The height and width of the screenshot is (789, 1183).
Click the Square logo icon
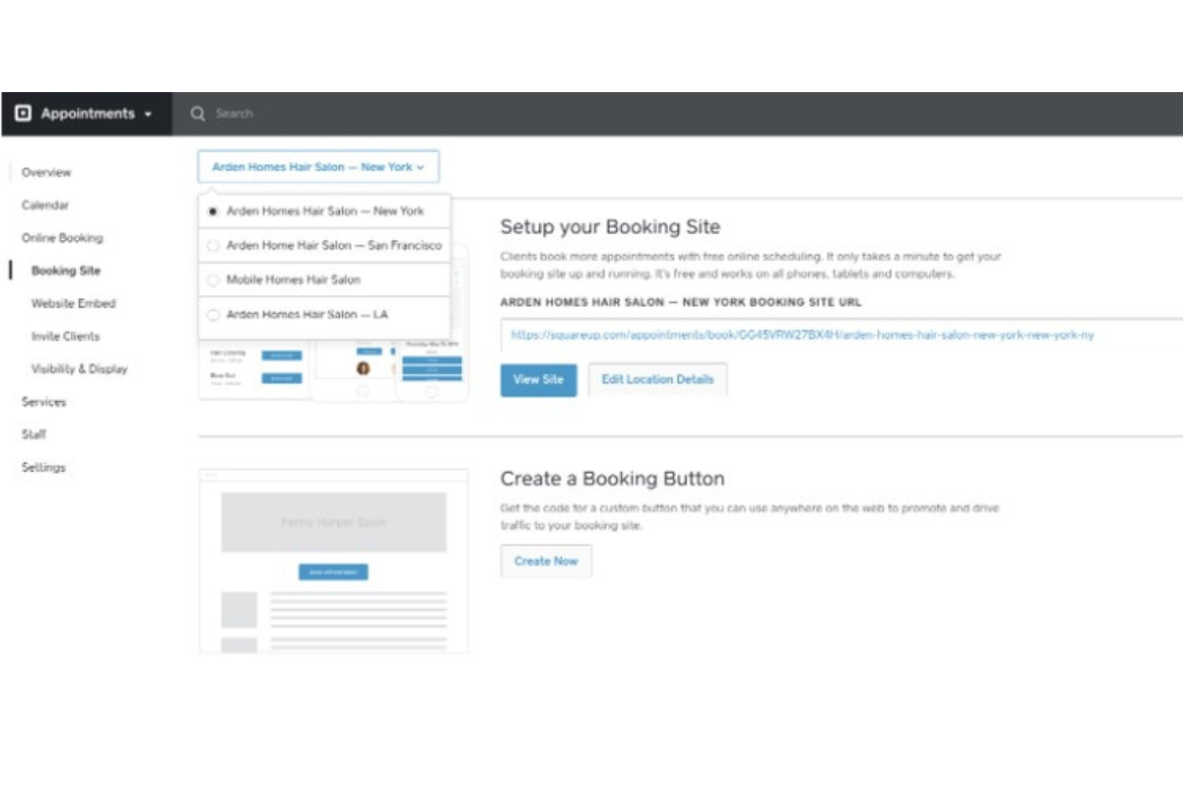click(x=23, y=114)
